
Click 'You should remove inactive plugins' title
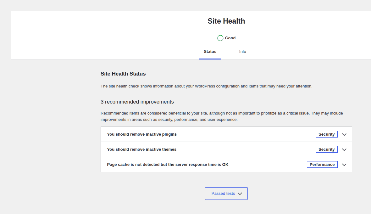click(x=142, y=134)
